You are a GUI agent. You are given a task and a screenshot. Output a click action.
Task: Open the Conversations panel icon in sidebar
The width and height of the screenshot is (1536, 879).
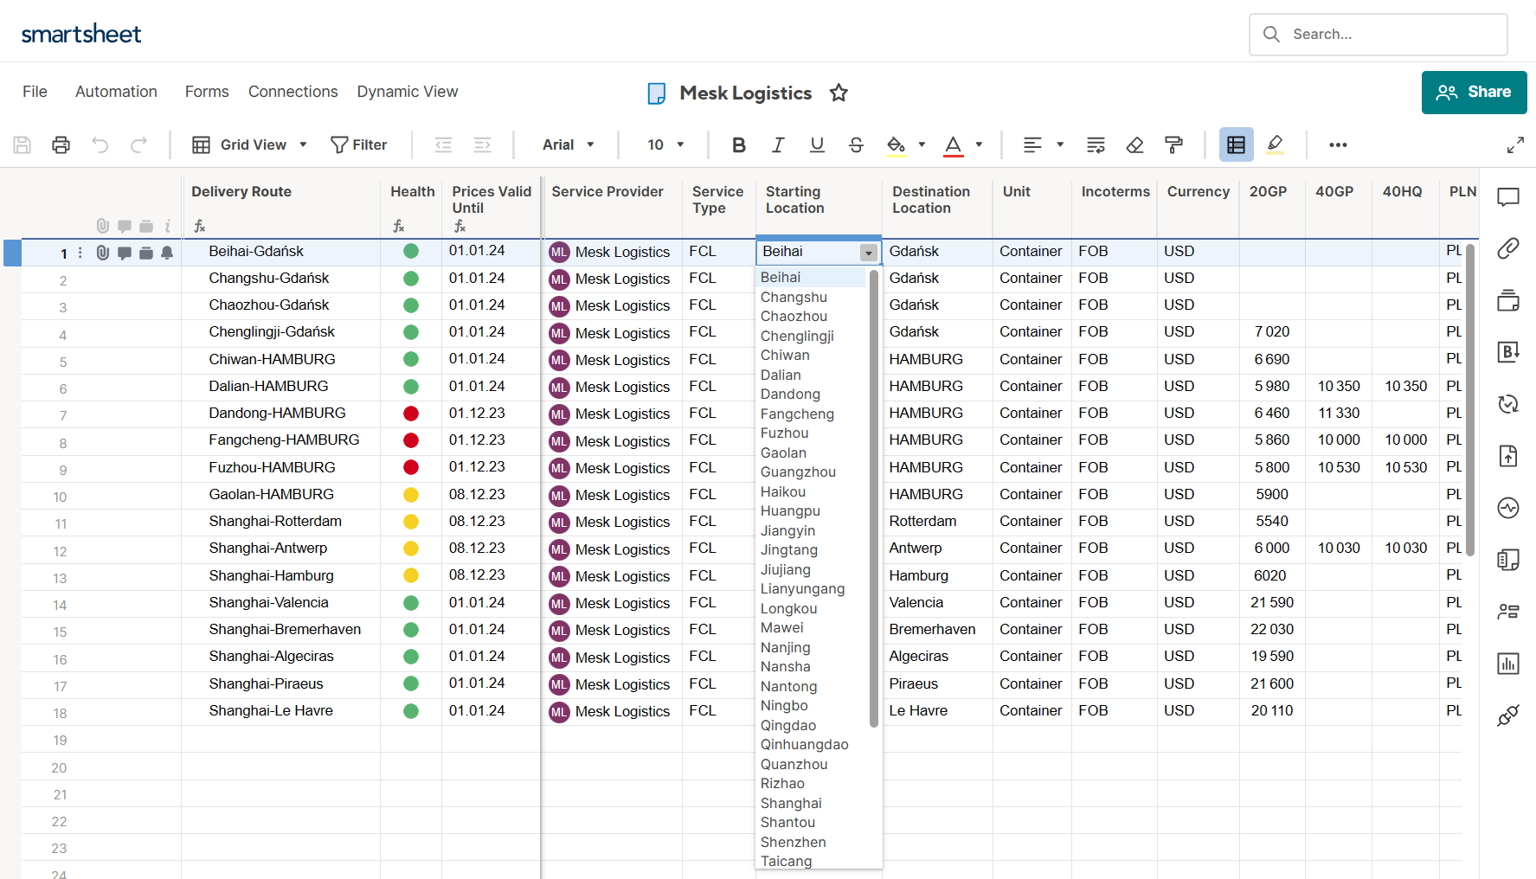coord(1508,197)
